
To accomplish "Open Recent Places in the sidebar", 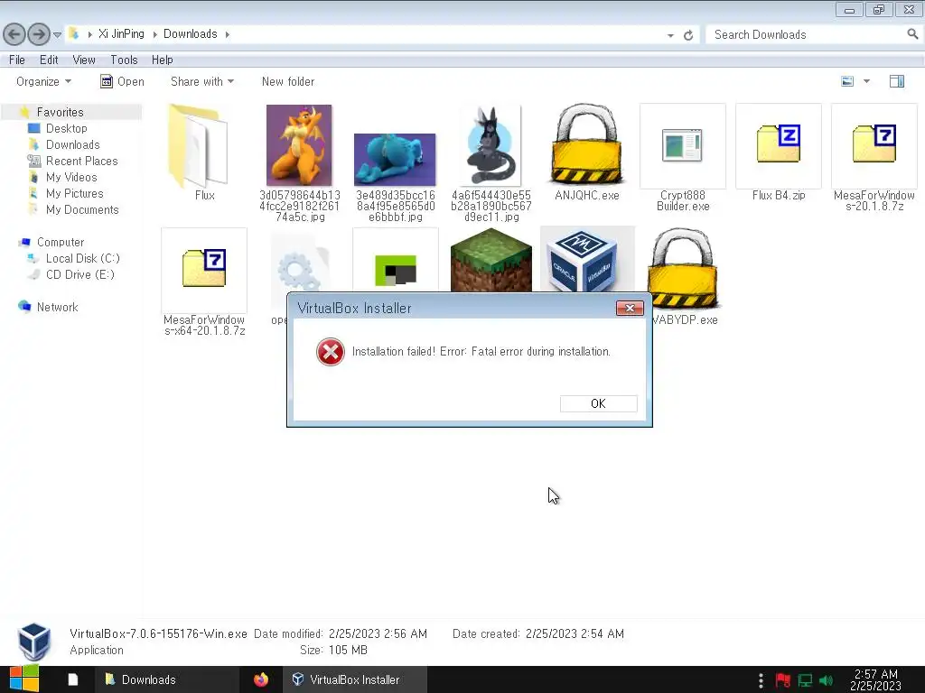I will 81,161.
